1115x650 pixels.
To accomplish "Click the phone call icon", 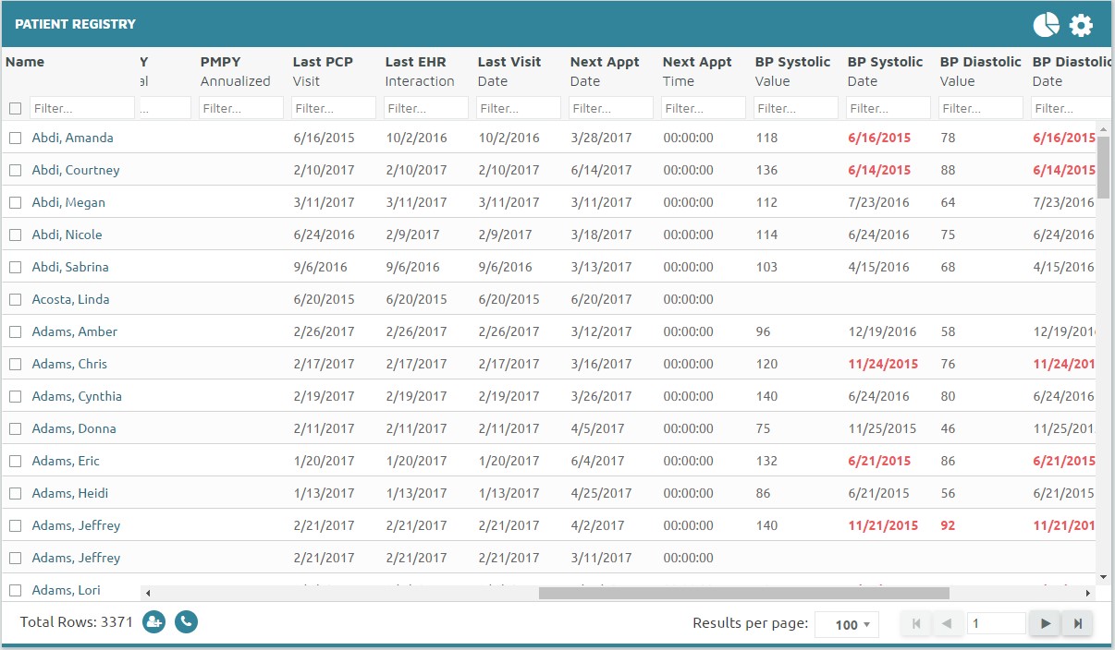I will point(186,621).
